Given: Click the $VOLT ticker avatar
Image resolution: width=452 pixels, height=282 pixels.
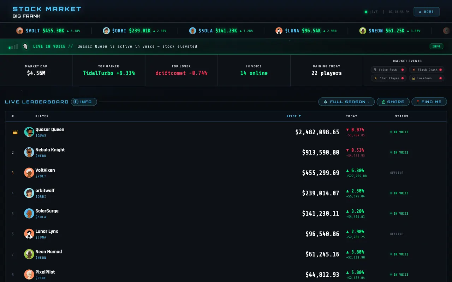Looking at the screenshot, I should click(19, 31).
